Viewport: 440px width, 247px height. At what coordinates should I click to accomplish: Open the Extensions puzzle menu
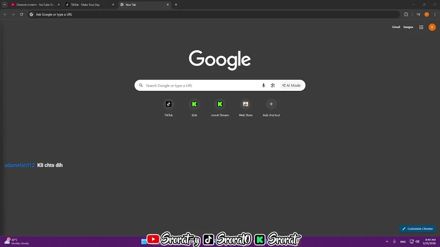406,14
